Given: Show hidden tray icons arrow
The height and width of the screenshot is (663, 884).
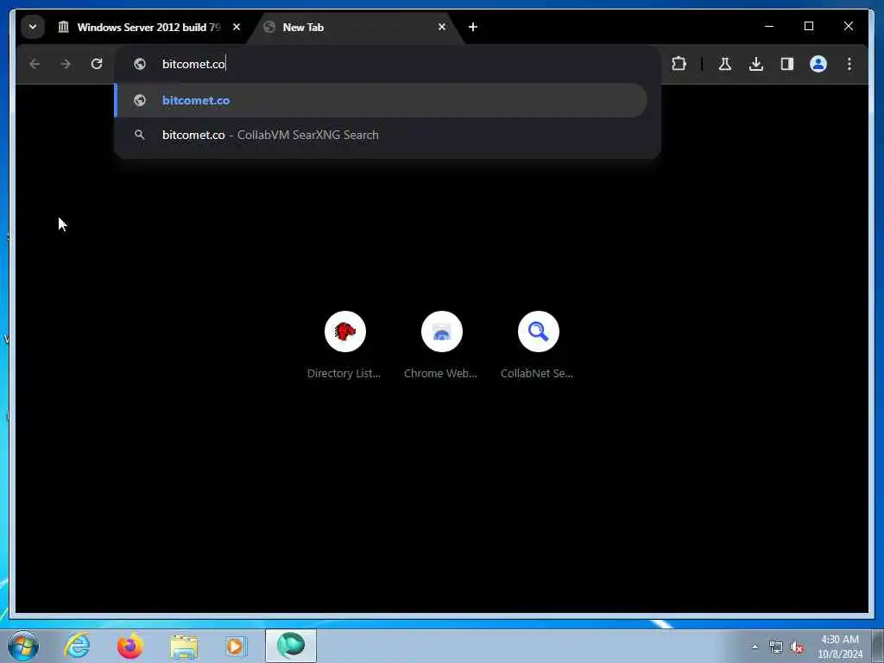Looking at the screenshot, I should 755,647.
